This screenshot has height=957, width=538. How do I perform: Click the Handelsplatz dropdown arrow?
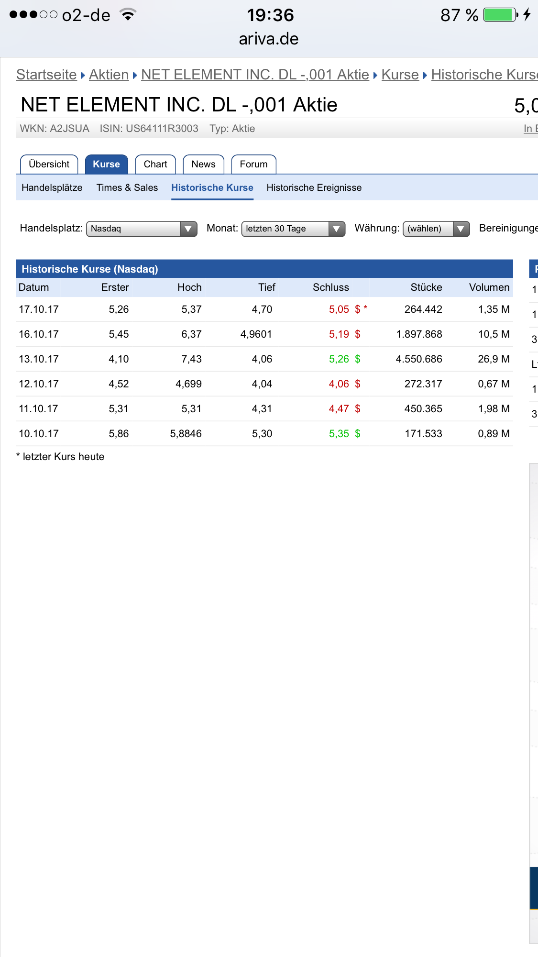pyautogui.click(x=188, y=229)
